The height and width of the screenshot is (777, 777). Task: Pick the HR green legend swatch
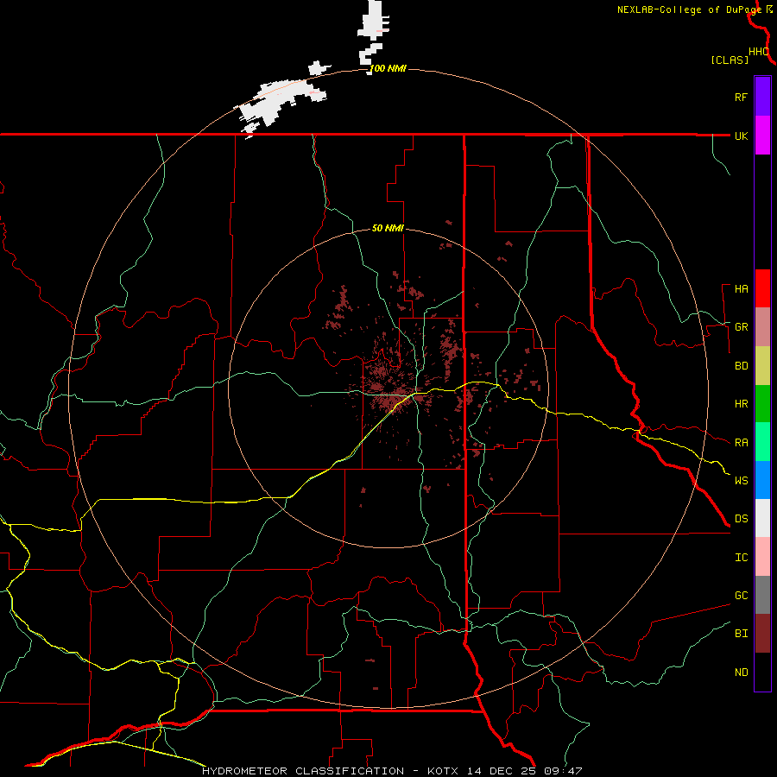(762, 403)
